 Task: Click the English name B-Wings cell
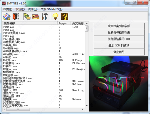(x=77, y=60)
